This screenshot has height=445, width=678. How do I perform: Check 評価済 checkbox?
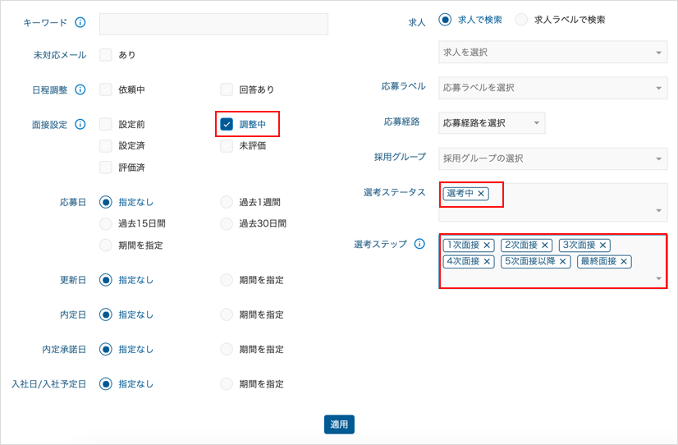pyautogui.click(x=106, y=167)
